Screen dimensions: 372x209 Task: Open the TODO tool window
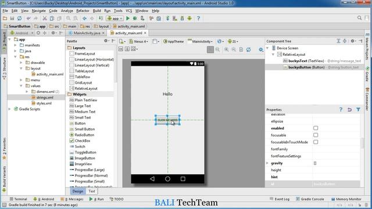(116, 199)
